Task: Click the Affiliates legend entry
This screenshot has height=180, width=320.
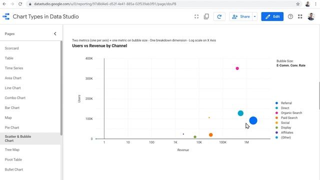Action: 284,132
